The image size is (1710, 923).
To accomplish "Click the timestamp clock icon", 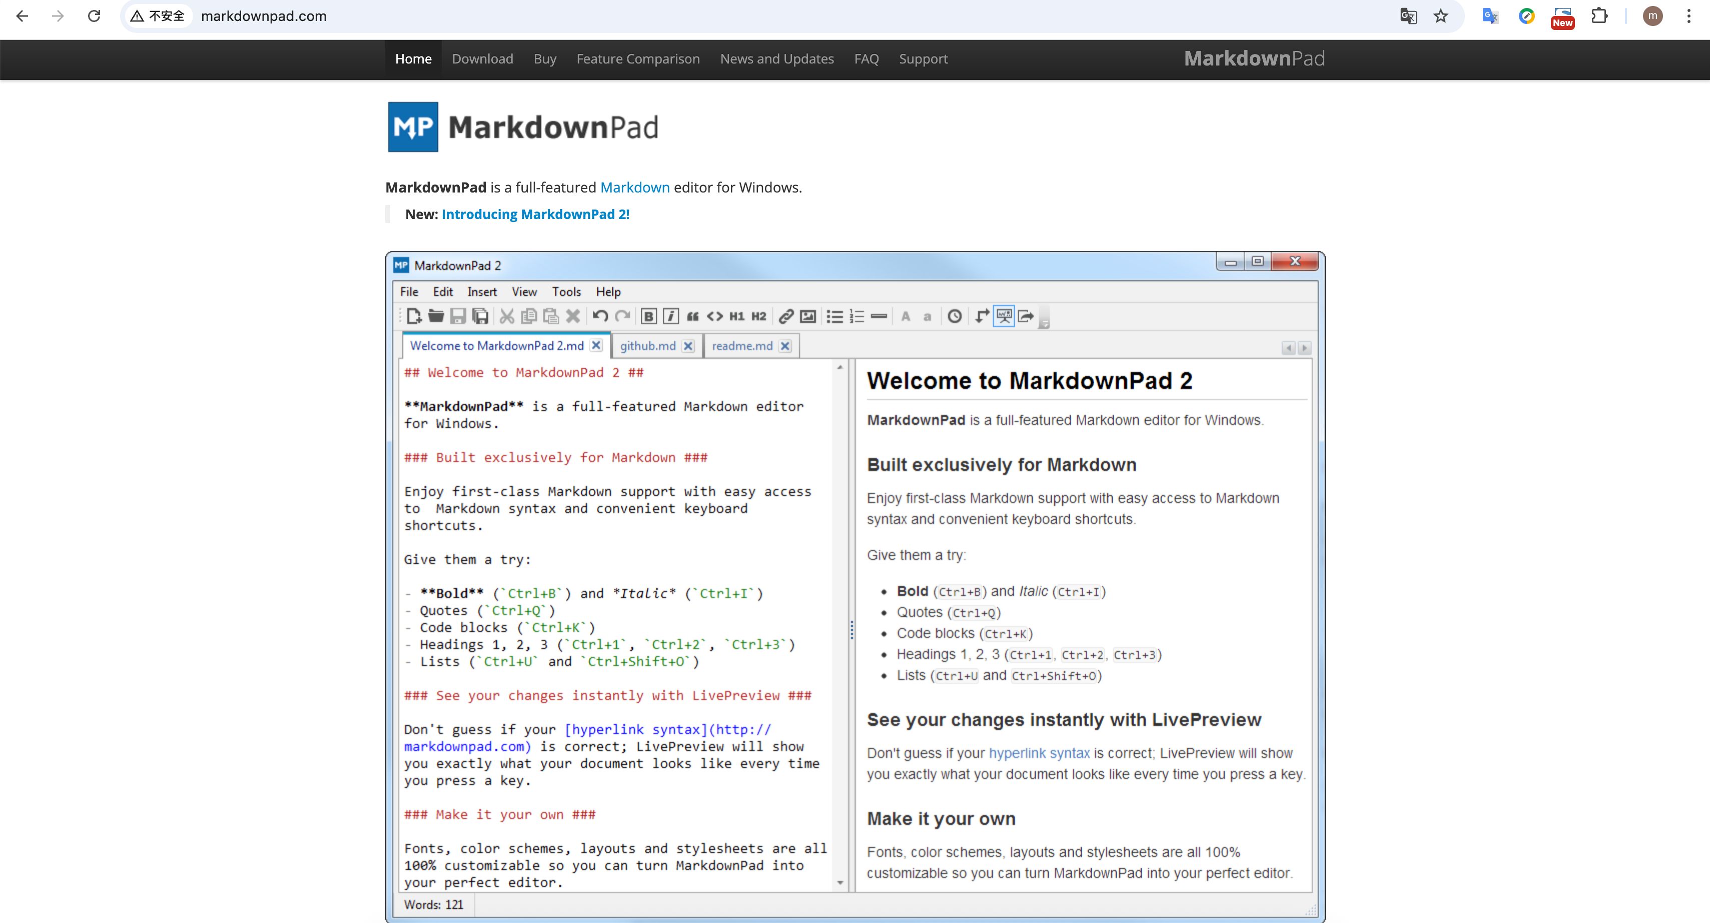I will tap(955, 316).
